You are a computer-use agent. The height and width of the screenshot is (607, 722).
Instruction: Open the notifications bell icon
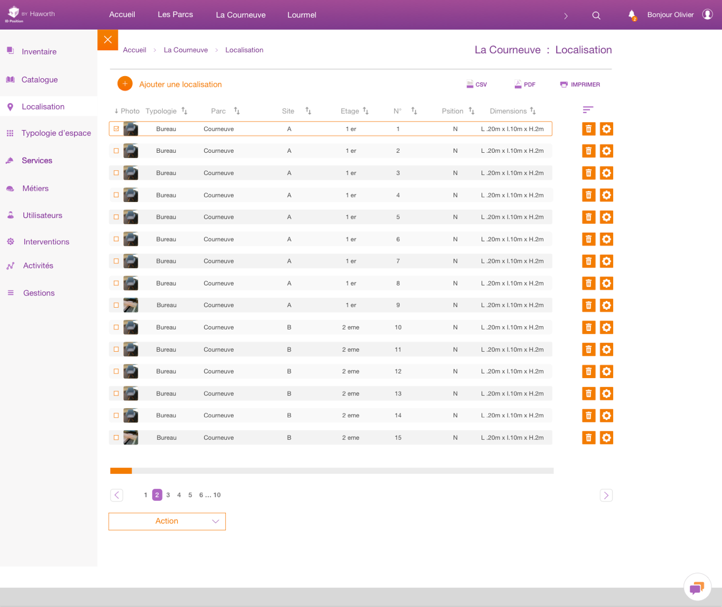(632, 15)
